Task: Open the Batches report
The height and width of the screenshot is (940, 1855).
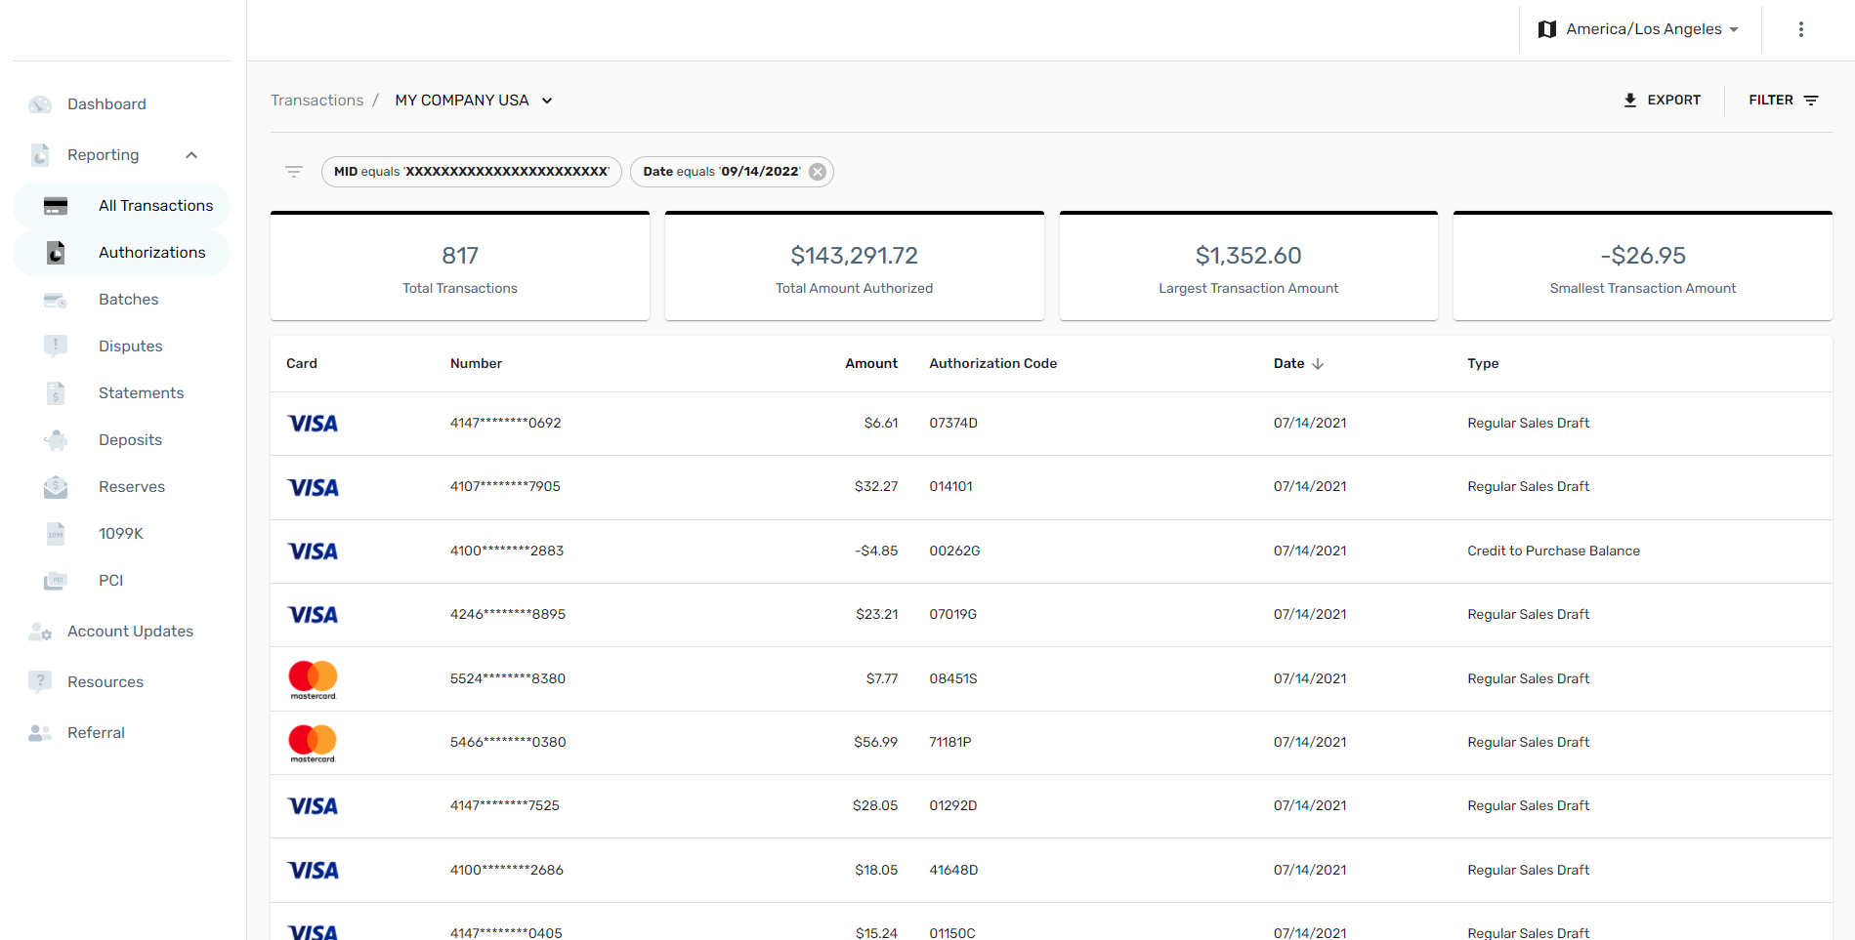Action: [x=128, y=300]
